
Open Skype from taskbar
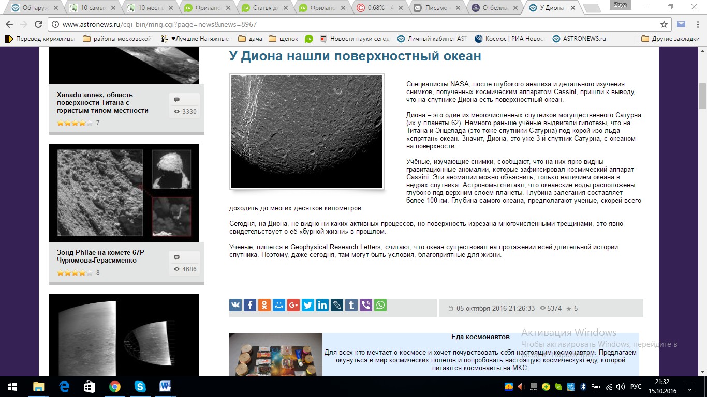140,387
